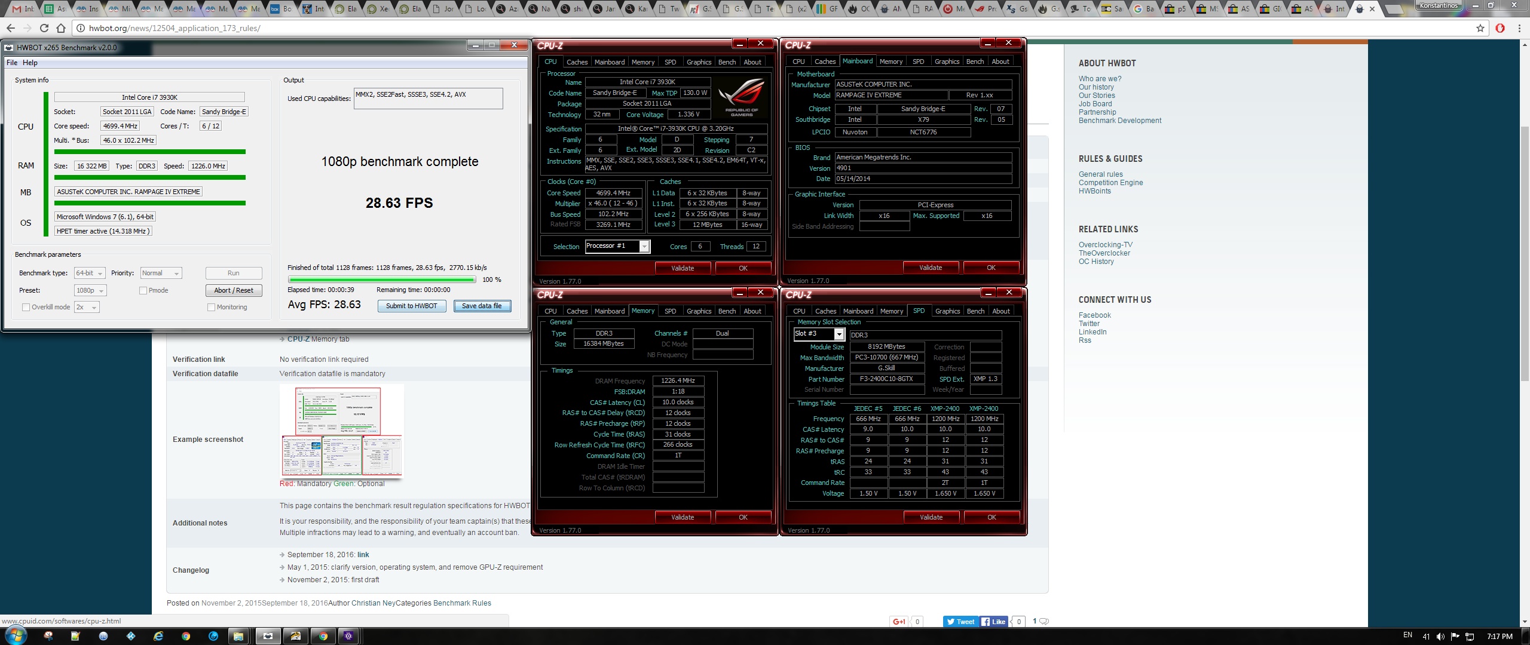Click the greyed-out Run button
The image size is (1530, 645).
[x=234, y=273]
